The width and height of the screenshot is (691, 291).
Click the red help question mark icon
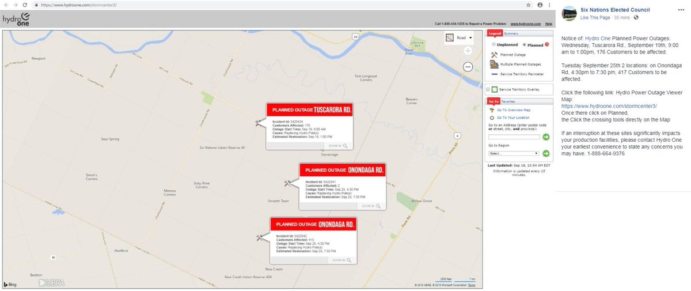click(x=547, y=44)
